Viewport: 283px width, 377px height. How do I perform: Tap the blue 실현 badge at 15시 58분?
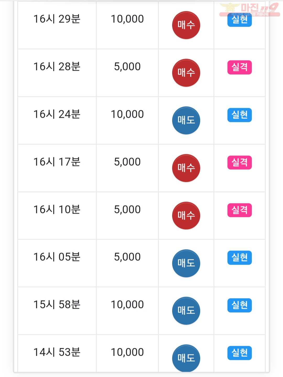pyautogui.click(x=240, y=305)
